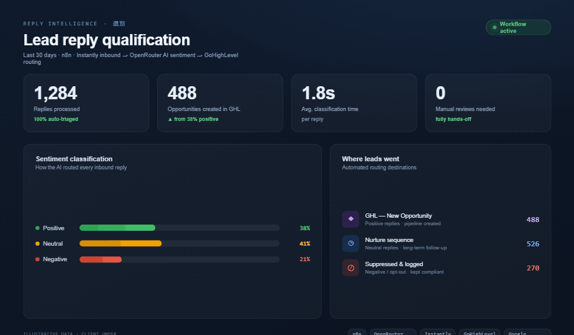
Task: Click the red Suppressed & logged icon
Action: point(351,268)
